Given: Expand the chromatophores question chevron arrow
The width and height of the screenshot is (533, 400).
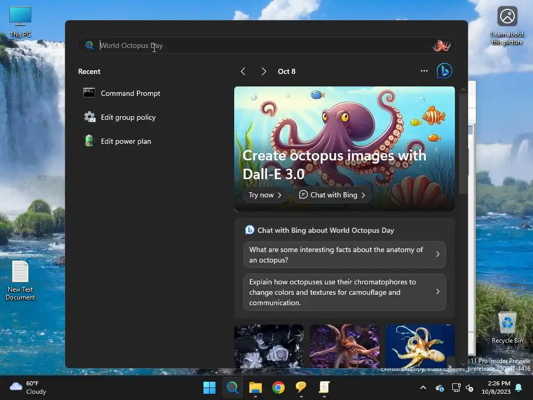Looking at the screenshot, I should pyautogui.click(x=438, y=292).
